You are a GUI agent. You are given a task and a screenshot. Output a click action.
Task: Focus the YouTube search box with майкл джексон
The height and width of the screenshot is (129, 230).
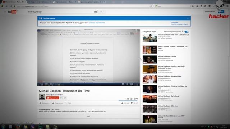coord(60,12)
